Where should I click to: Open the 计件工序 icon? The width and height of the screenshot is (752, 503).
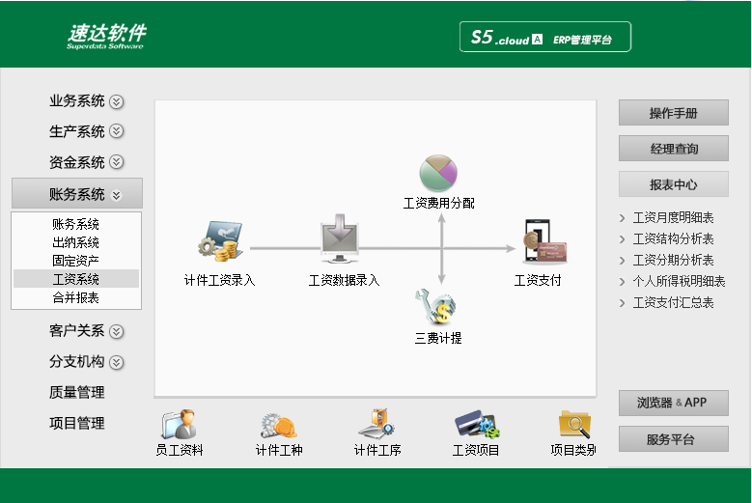pyautogui.click(x=376, y=424)
